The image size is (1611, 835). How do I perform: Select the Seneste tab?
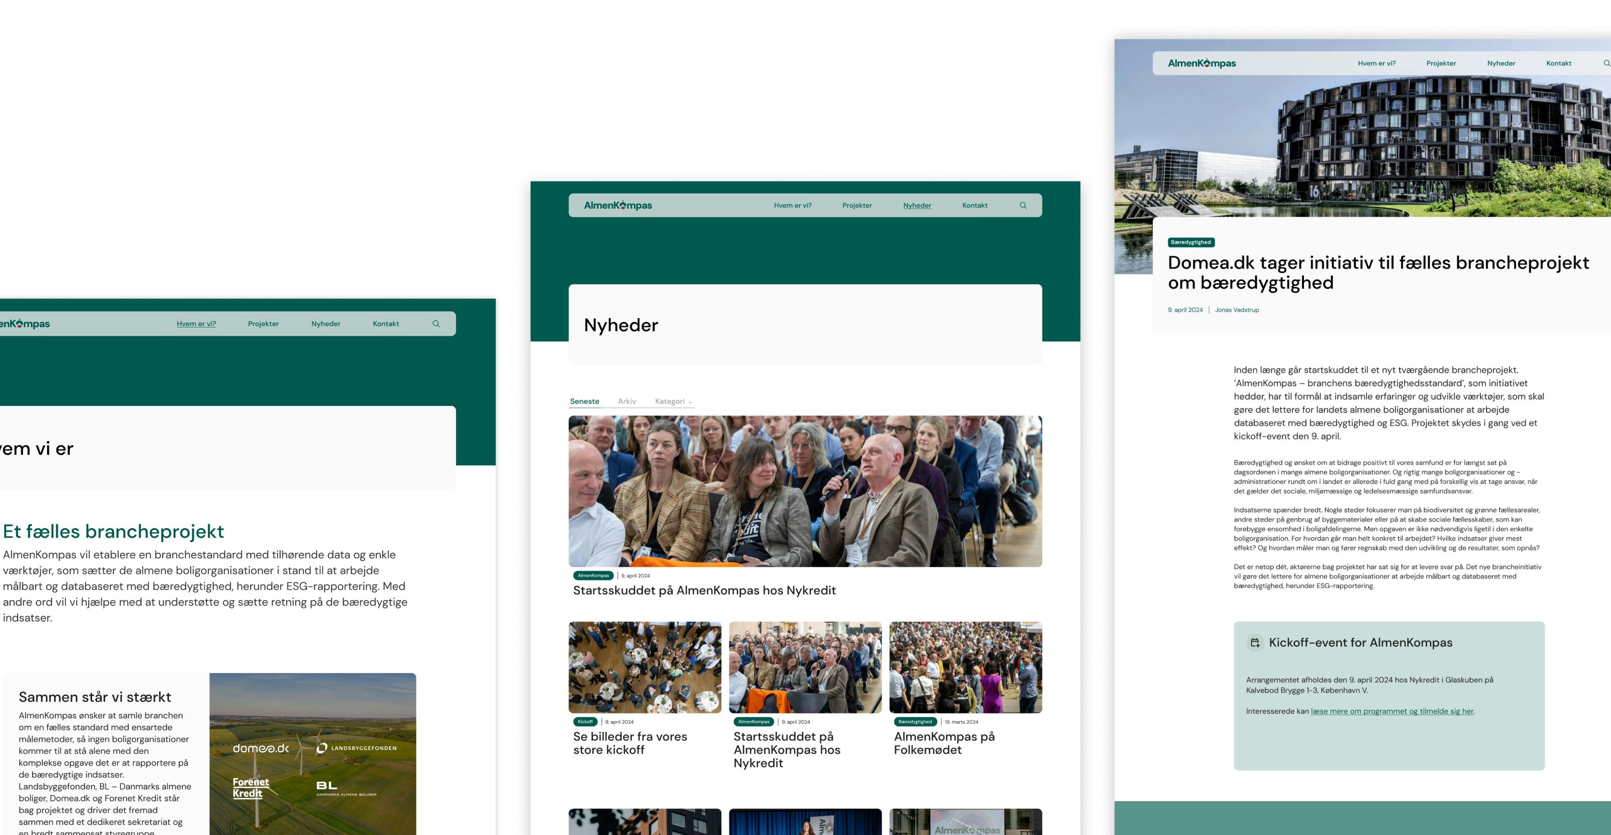[x=584, y=401]
